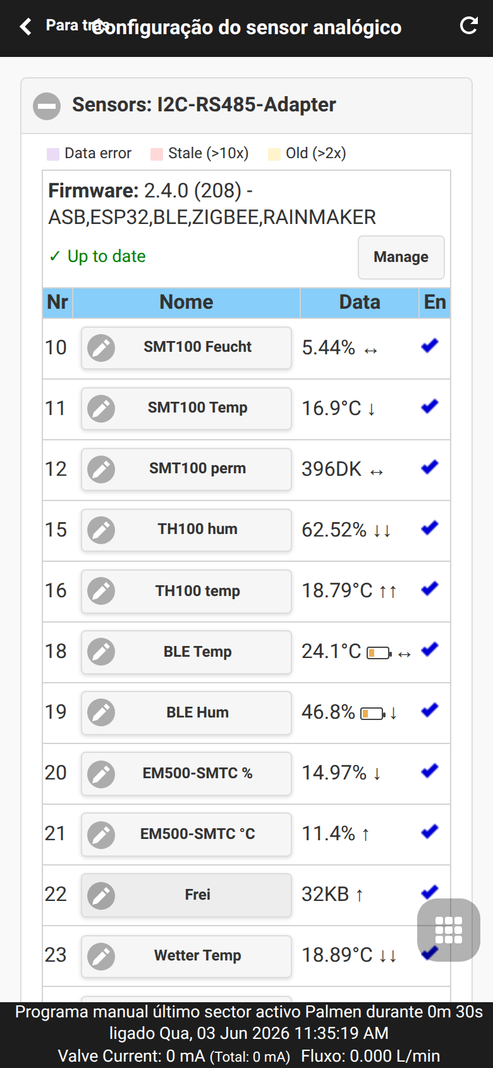This screenshot has width=493, height=1068.
Task: Toggle enabled checkmark for BLE Hum
Action: (x=430, y=710)
